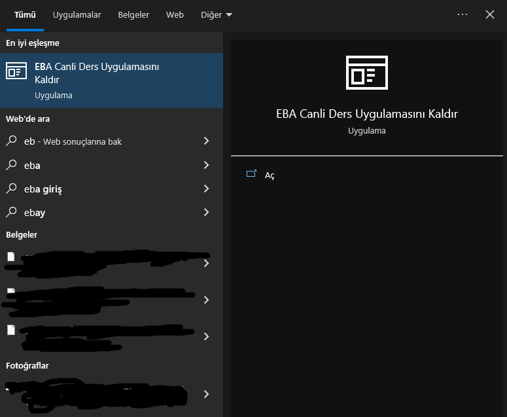Expand the chevron of the third Belgeler result
This screenshot has height=417, width=507.
click(x=206, y=336)
